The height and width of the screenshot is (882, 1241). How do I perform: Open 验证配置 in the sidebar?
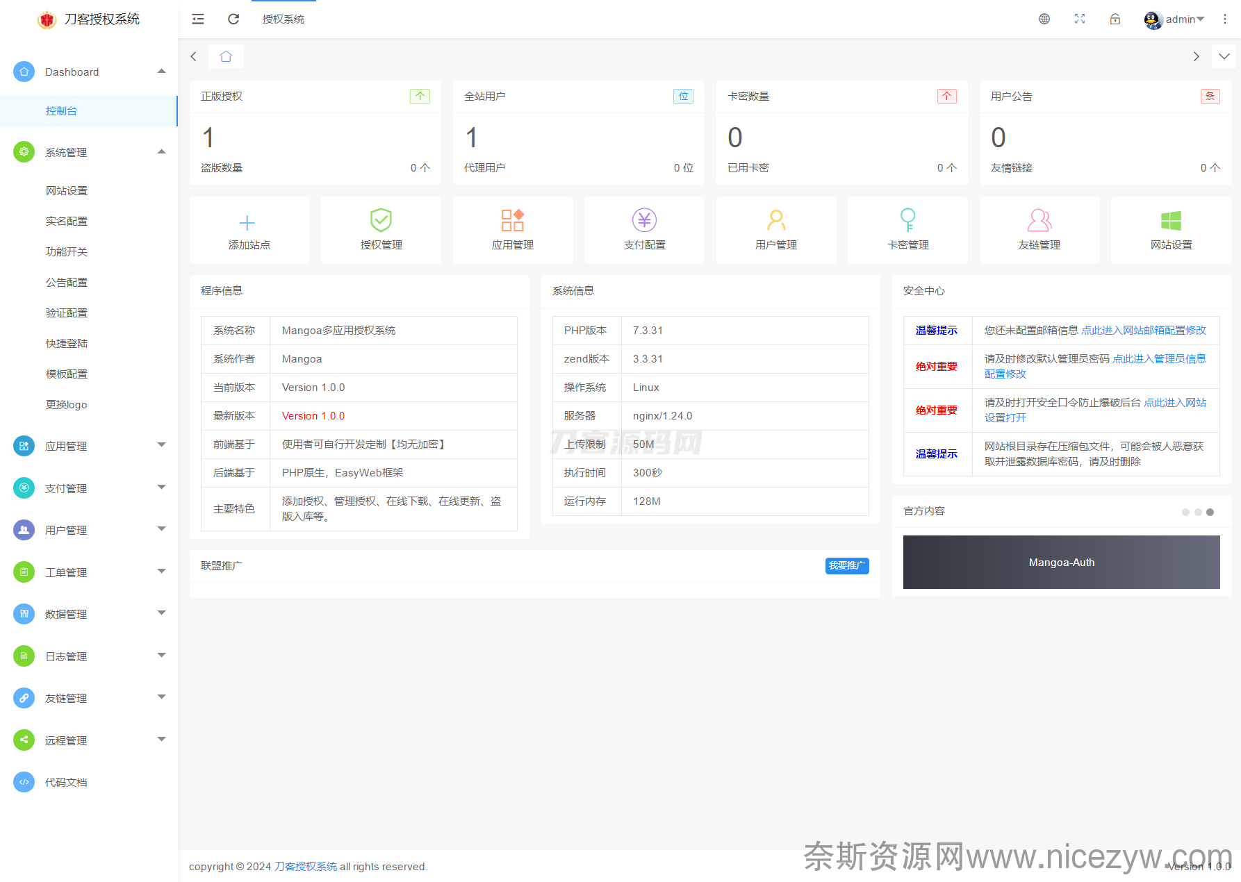[x=89, y=313]
